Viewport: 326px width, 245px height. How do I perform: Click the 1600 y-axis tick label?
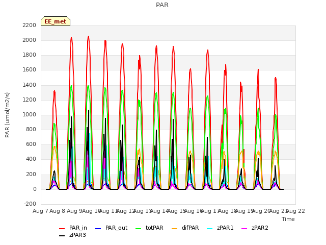pyautogui.click(x=30, y=70)
